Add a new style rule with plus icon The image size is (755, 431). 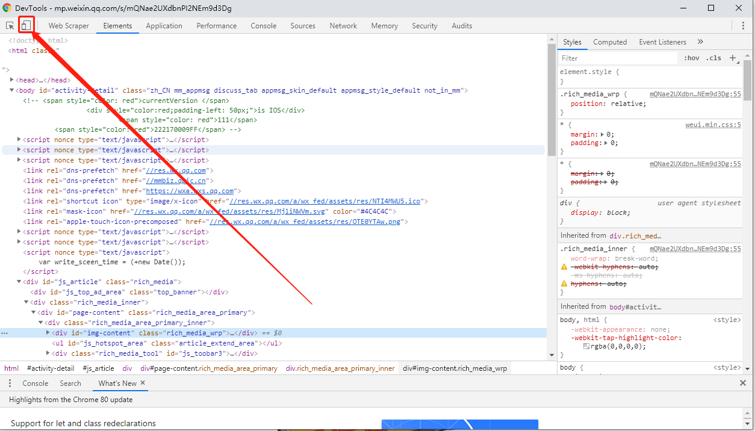pos(733,58)
